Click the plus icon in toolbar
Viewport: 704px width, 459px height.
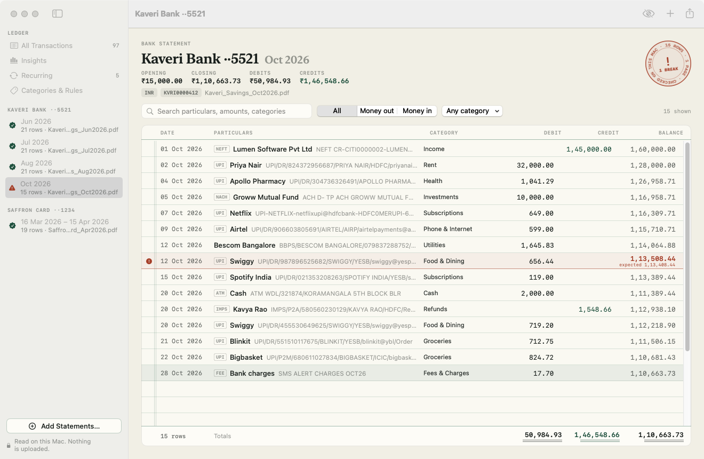point(670,13)
